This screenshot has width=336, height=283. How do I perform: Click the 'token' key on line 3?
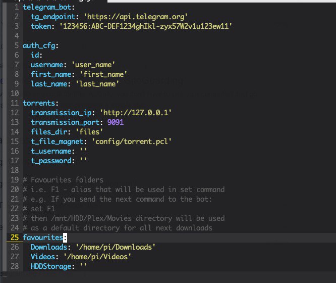point(41,26)
